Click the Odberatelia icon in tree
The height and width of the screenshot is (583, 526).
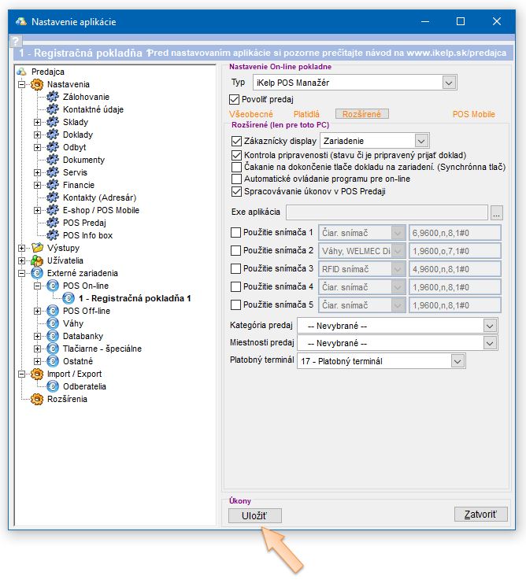coord(53,386)
